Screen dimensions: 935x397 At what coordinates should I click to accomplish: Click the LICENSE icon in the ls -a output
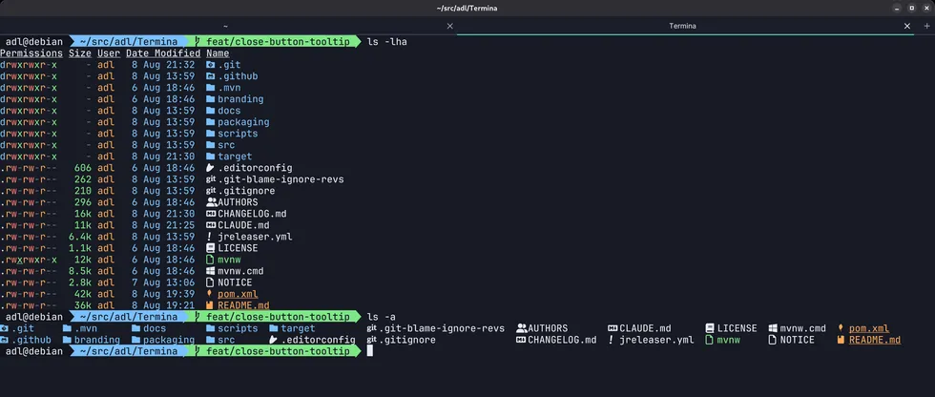coord(710,328)
